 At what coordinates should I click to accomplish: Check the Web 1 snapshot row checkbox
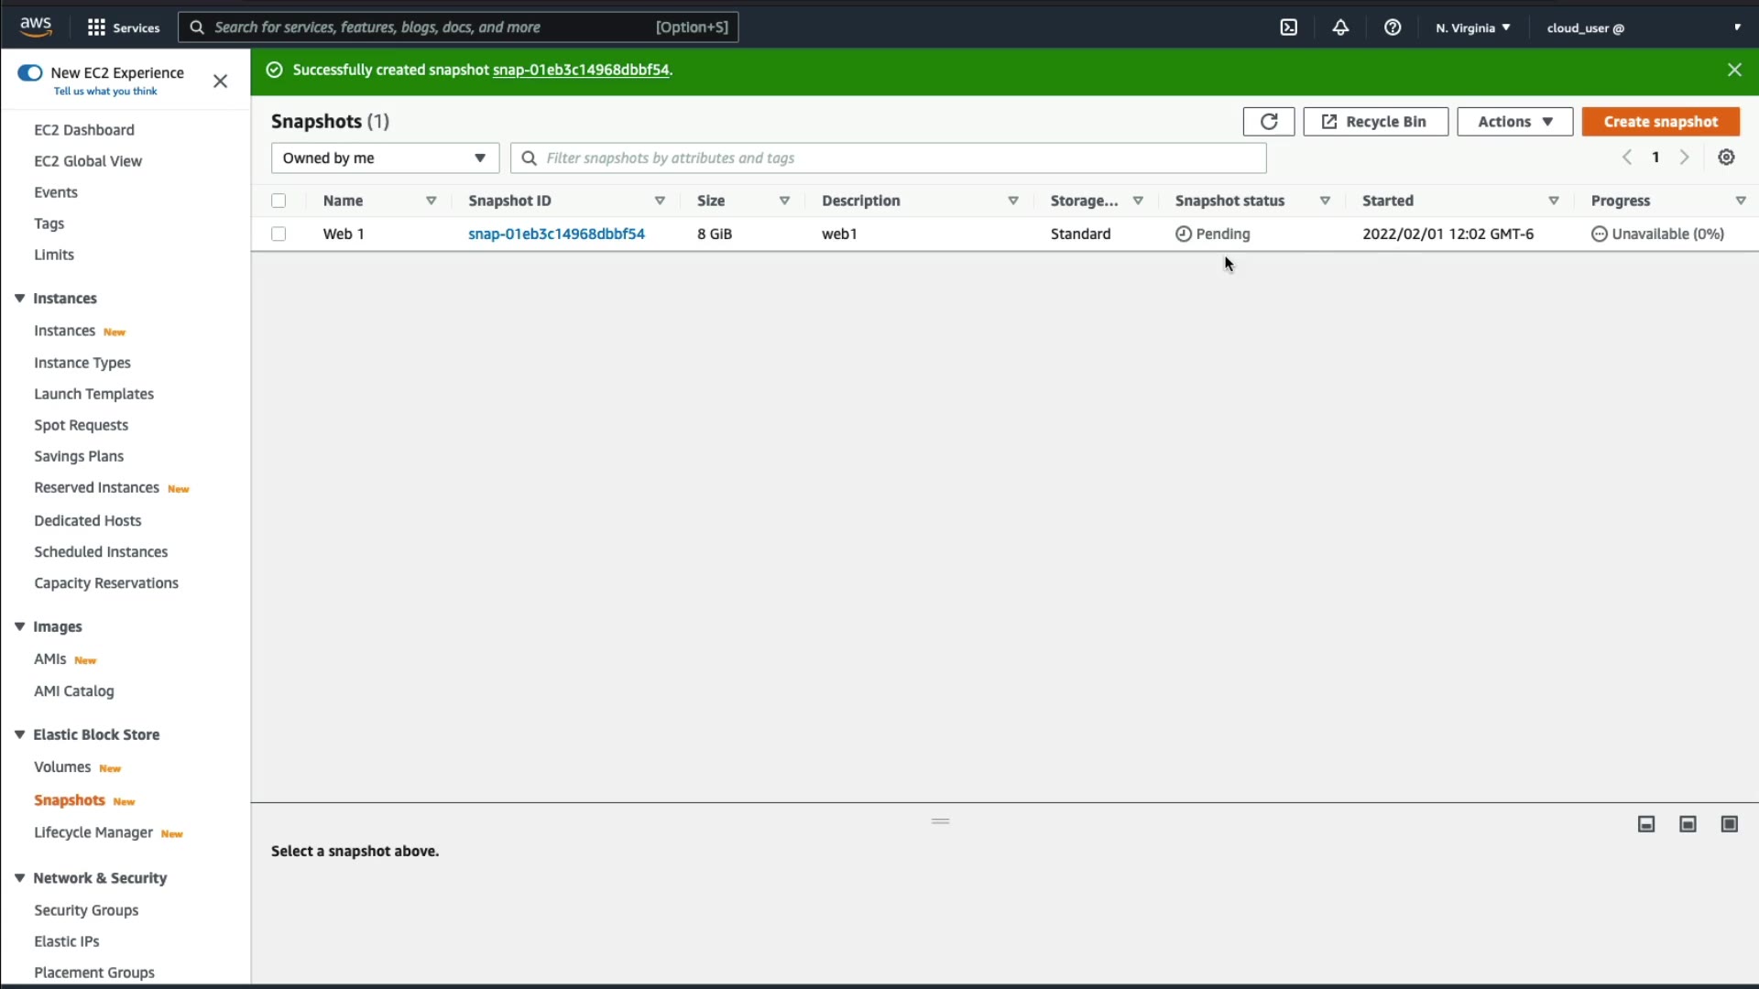pyautogui.click(x=279, y=234)
